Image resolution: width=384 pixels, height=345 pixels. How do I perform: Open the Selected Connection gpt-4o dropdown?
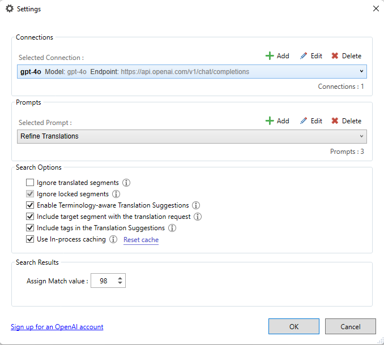click(x=192, y=72)
